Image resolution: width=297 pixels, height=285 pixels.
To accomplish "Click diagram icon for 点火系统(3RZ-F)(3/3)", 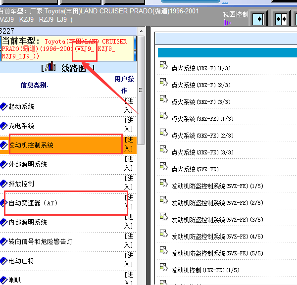I will [164, 99].
